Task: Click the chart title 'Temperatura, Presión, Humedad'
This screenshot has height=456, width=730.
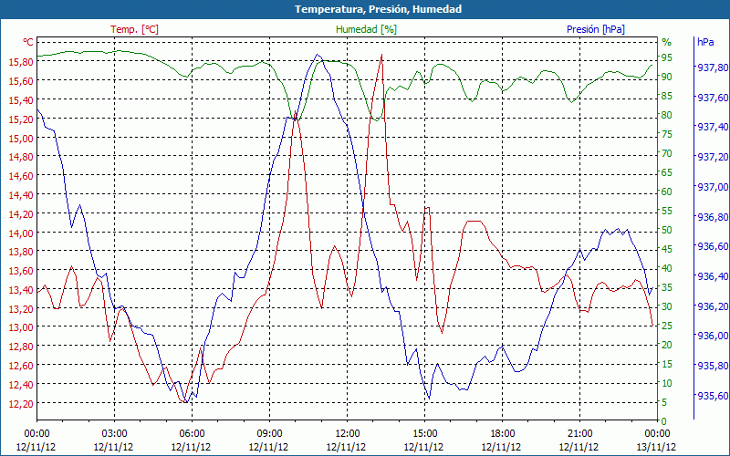Action: click(378, 9)
